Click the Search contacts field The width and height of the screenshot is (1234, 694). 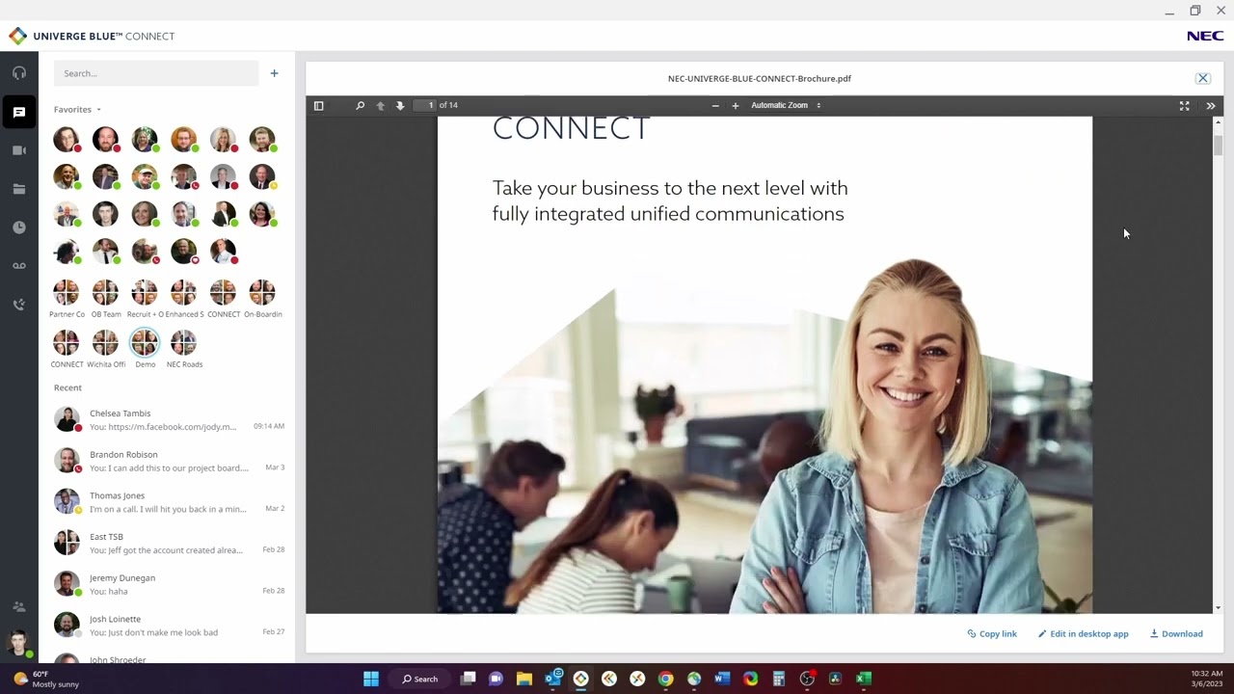pyautogui.click(x=156, y=73)
